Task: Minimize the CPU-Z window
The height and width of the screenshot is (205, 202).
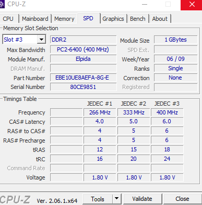Action: point(145,5)
